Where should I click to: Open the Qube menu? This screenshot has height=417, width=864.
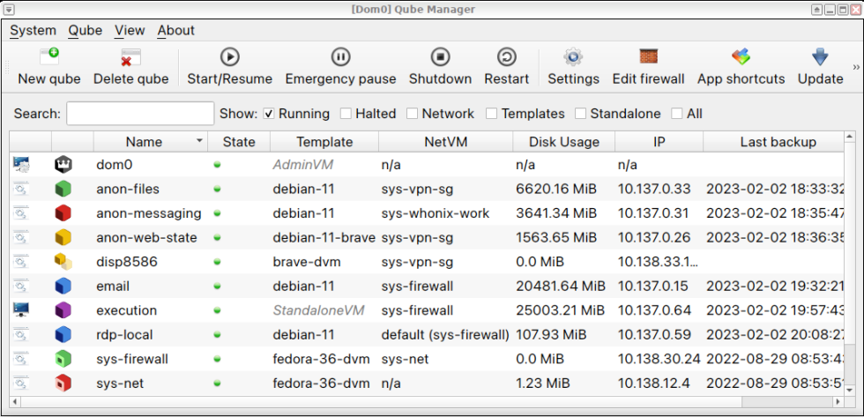pos(86,30)
